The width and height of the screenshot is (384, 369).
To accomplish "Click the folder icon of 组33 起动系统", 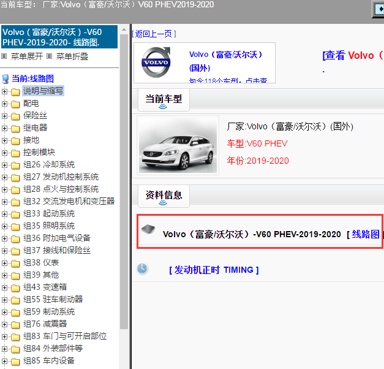I will pyautogui.click(x=15, y=215).
